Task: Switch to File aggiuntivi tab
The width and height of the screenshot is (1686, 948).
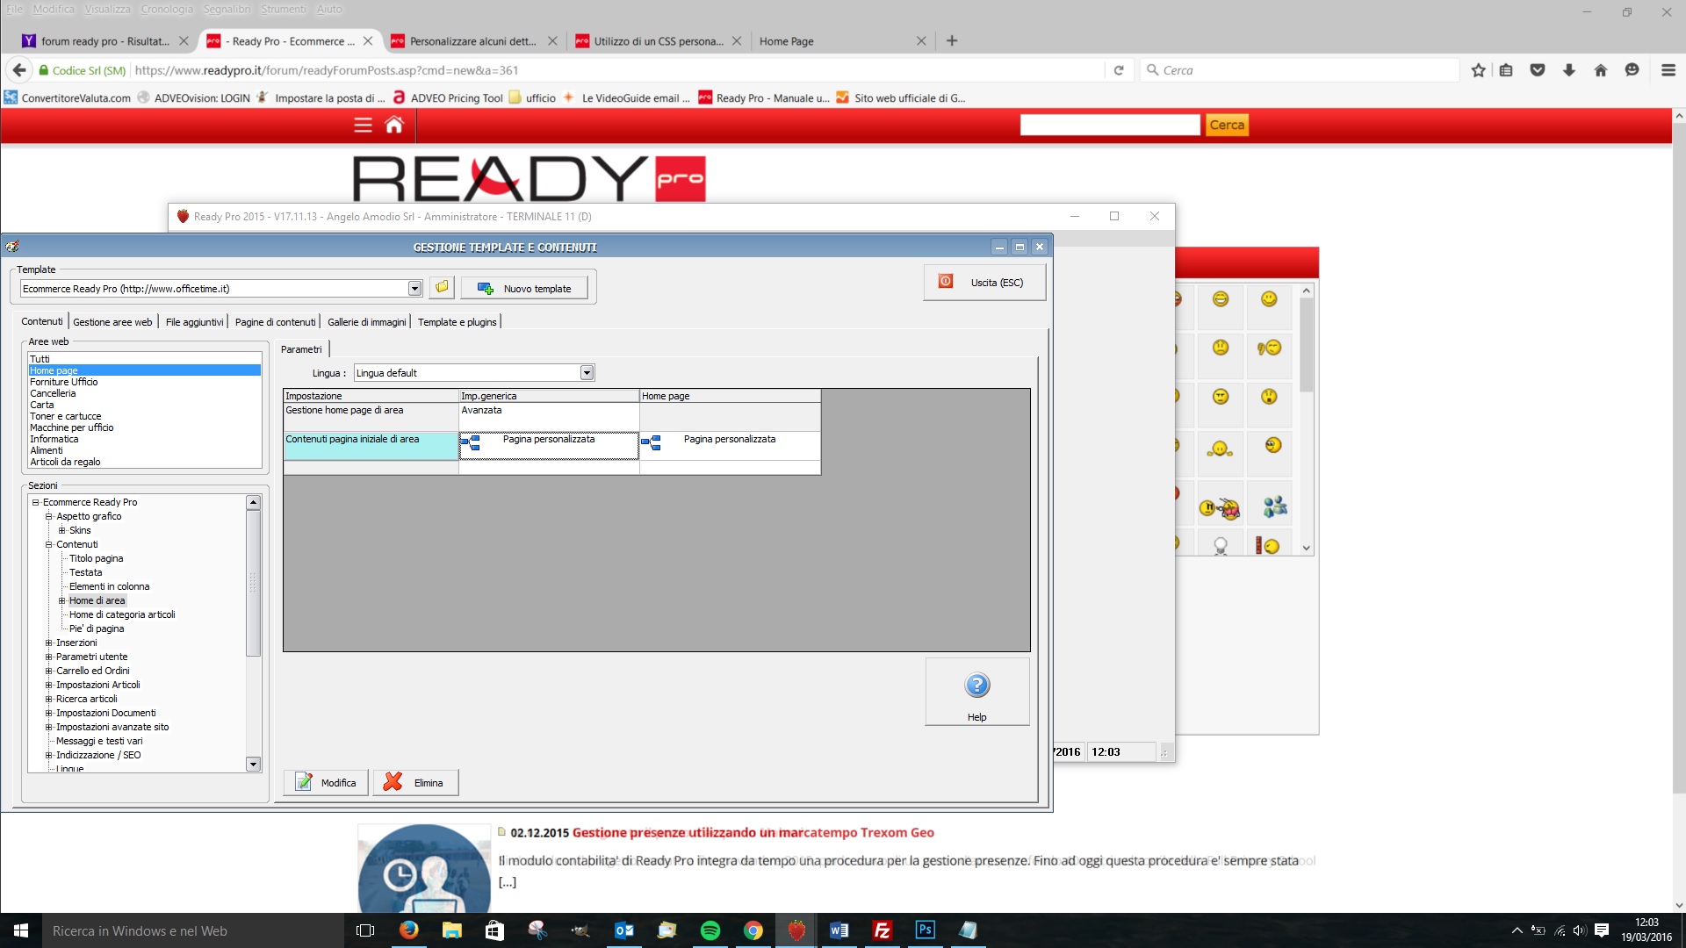Action: (194, 322)
